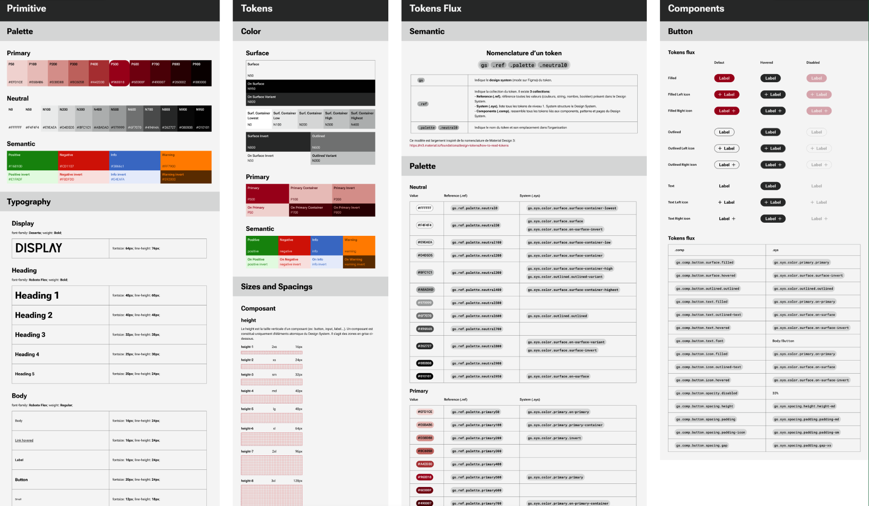Image resolution: width=869 pixels, height=506 pixels.
Task: Click the gs chip in nomenclature header
Action: 484,65
